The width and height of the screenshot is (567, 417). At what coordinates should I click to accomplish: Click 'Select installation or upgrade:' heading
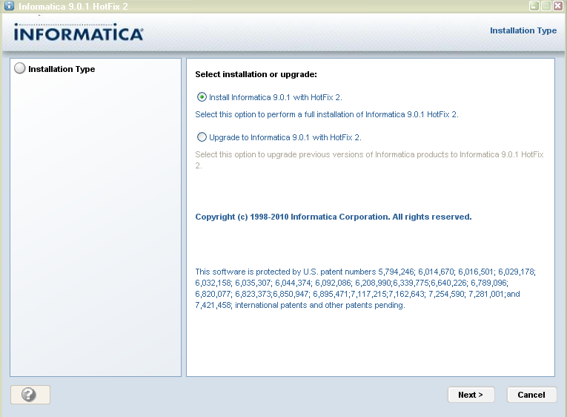coord(256,74)
